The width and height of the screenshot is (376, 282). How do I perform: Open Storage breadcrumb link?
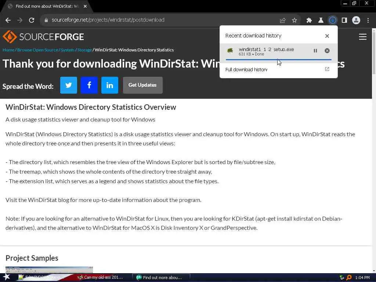coord(84,50)
